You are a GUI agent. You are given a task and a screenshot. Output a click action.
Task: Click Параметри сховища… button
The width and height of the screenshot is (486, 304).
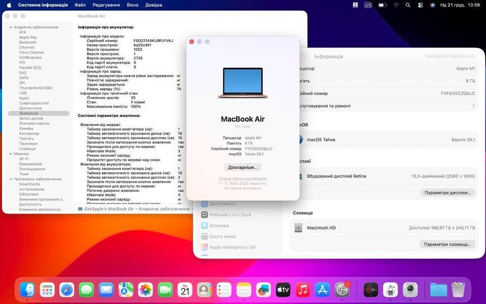coord(447,244)
